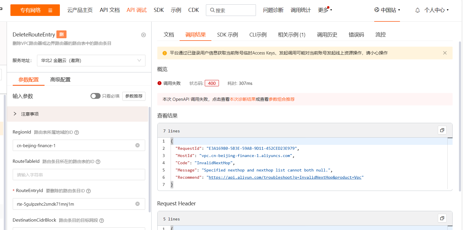463x230 pixels.
Task: Click the red 调用失败 error icon
Action: (159, 83)
